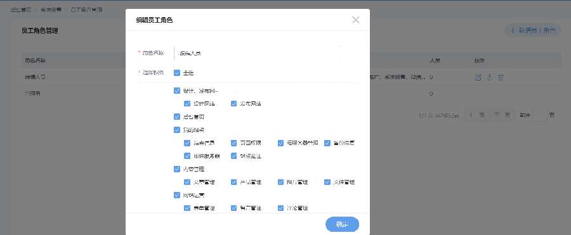This screenshot has height=235, width=571.
Task: Toggle the 全选 checkbox
Action: pyautogui.click(x=177, y=73)
